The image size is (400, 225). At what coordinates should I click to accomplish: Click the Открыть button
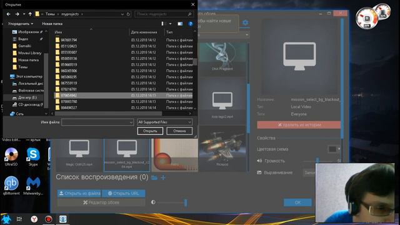pyautogui.click(x=150, y=131)
